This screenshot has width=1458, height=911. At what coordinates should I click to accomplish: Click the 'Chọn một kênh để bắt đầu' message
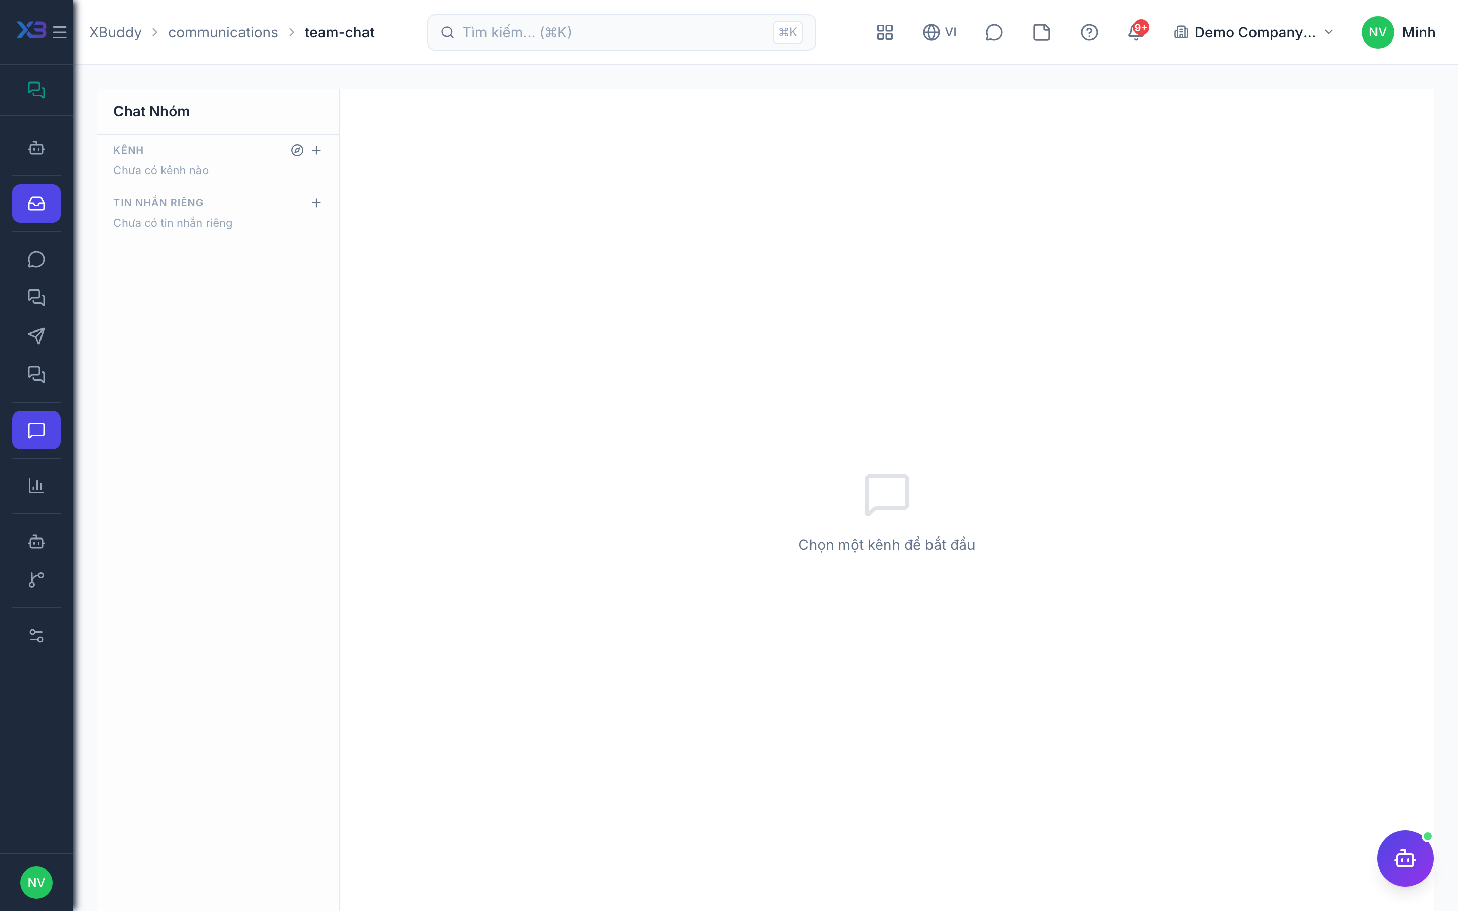point(886,545)
